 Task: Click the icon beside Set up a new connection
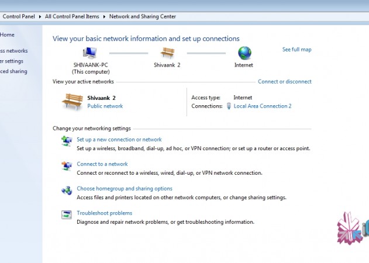point(66,141)
